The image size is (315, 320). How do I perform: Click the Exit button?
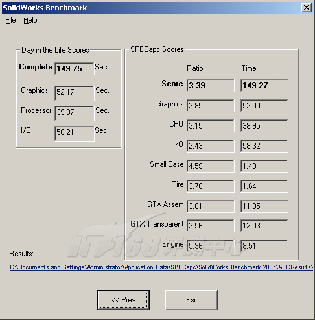pos(191,300)
